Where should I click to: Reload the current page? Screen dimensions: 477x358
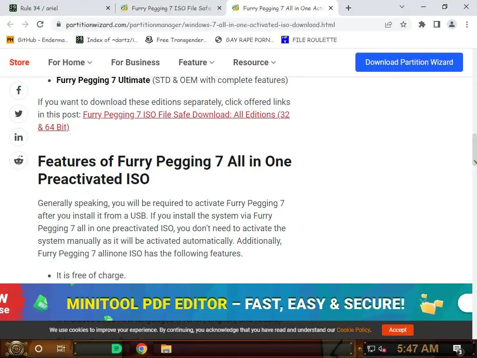click(40, 24)
